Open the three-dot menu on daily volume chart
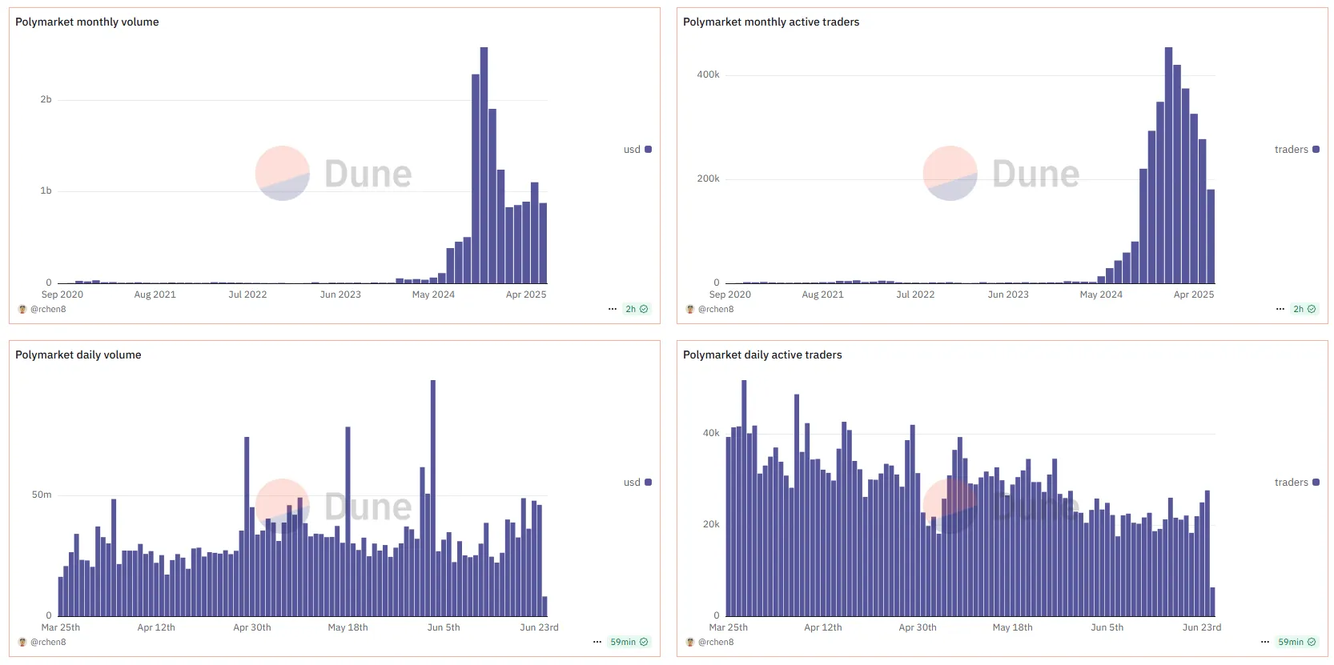 click(597, 642)
